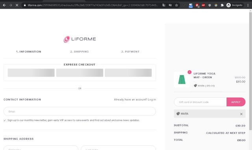
Task: Click the middle express checkout button
Action: 80,73
